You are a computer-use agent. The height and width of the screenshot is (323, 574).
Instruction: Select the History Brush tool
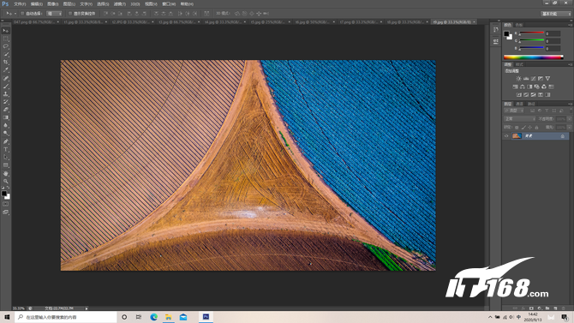(x=5, y=102)
